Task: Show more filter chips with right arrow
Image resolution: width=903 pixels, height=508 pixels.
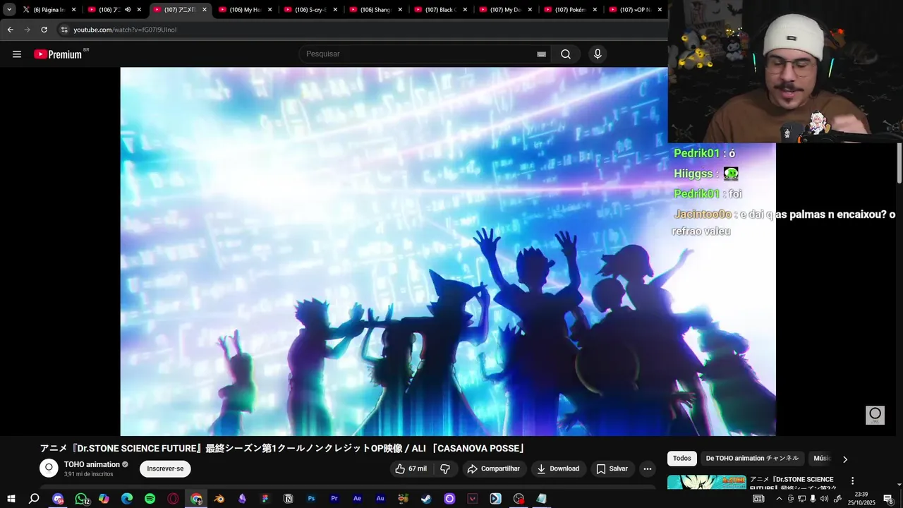Action: 845,459
